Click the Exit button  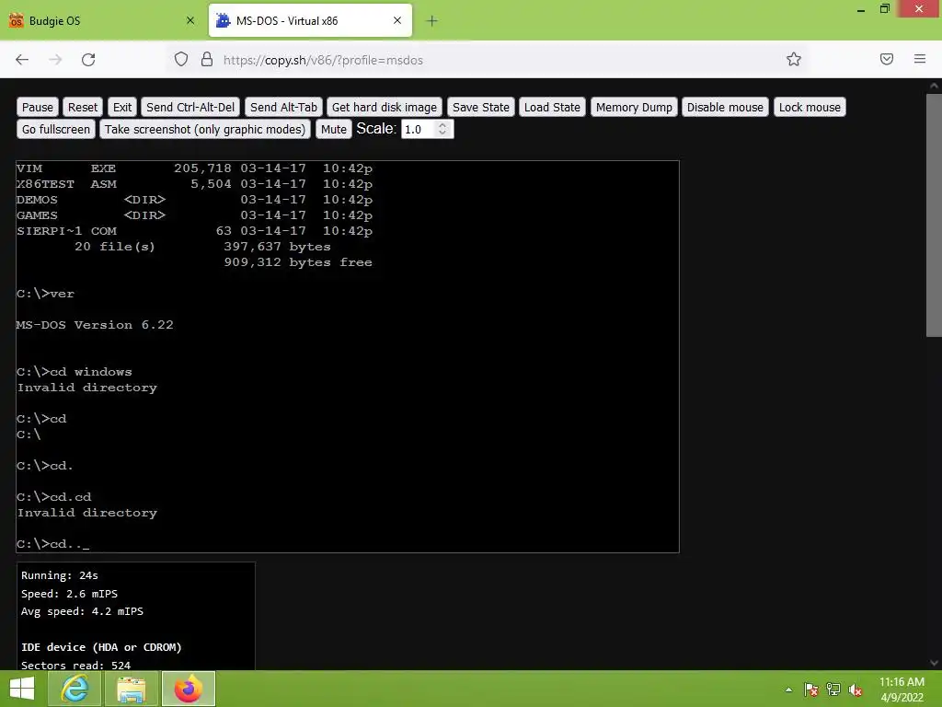122,107
